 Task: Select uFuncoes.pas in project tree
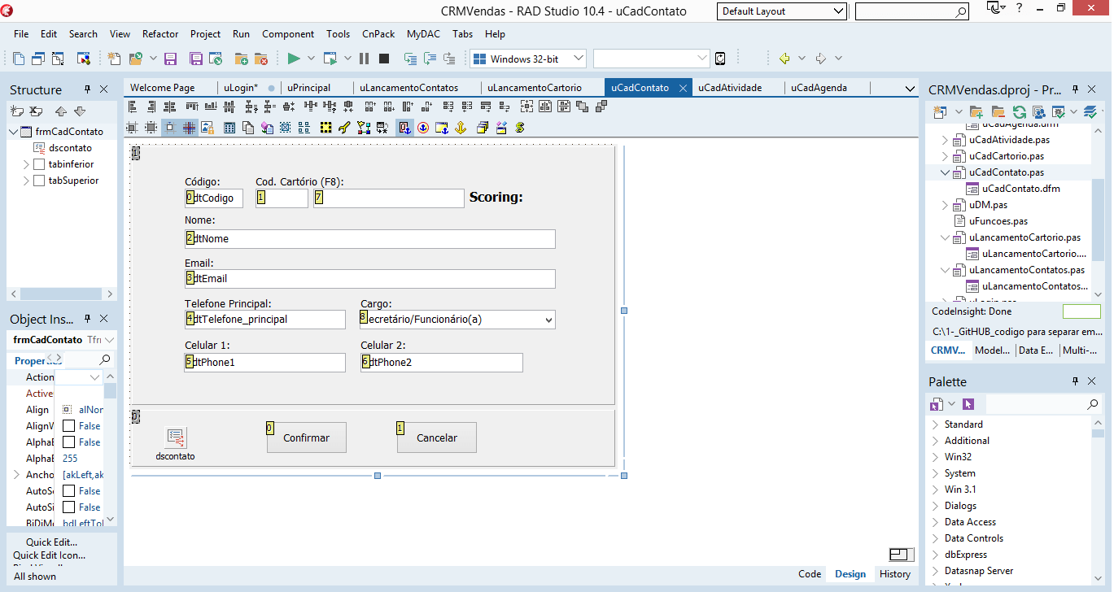pyautogui.click(x=998, y=221)
